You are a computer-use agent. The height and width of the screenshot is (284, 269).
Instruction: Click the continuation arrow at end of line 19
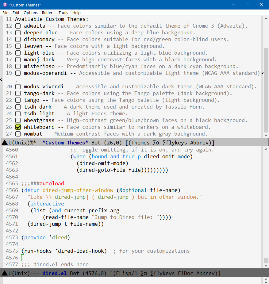point(262,73)
